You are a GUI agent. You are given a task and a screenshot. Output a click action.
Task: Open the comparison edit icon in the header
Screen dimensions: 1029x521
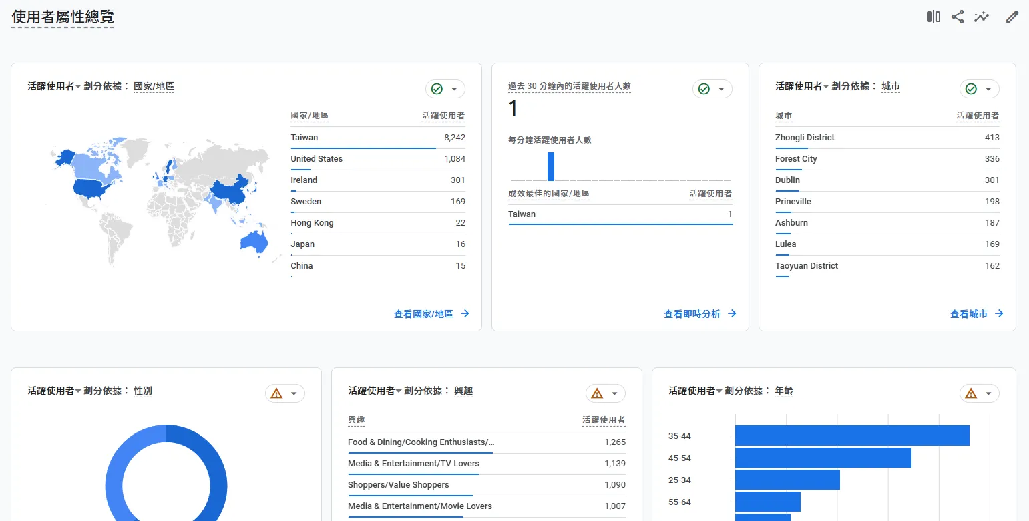click(x=933, y=17)
